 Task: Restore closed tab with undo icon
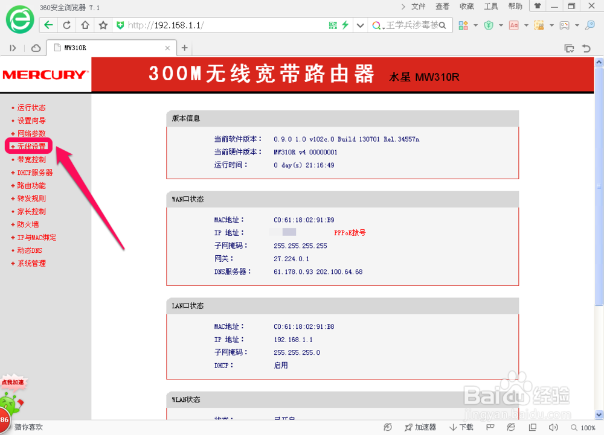tap(586, 48)
